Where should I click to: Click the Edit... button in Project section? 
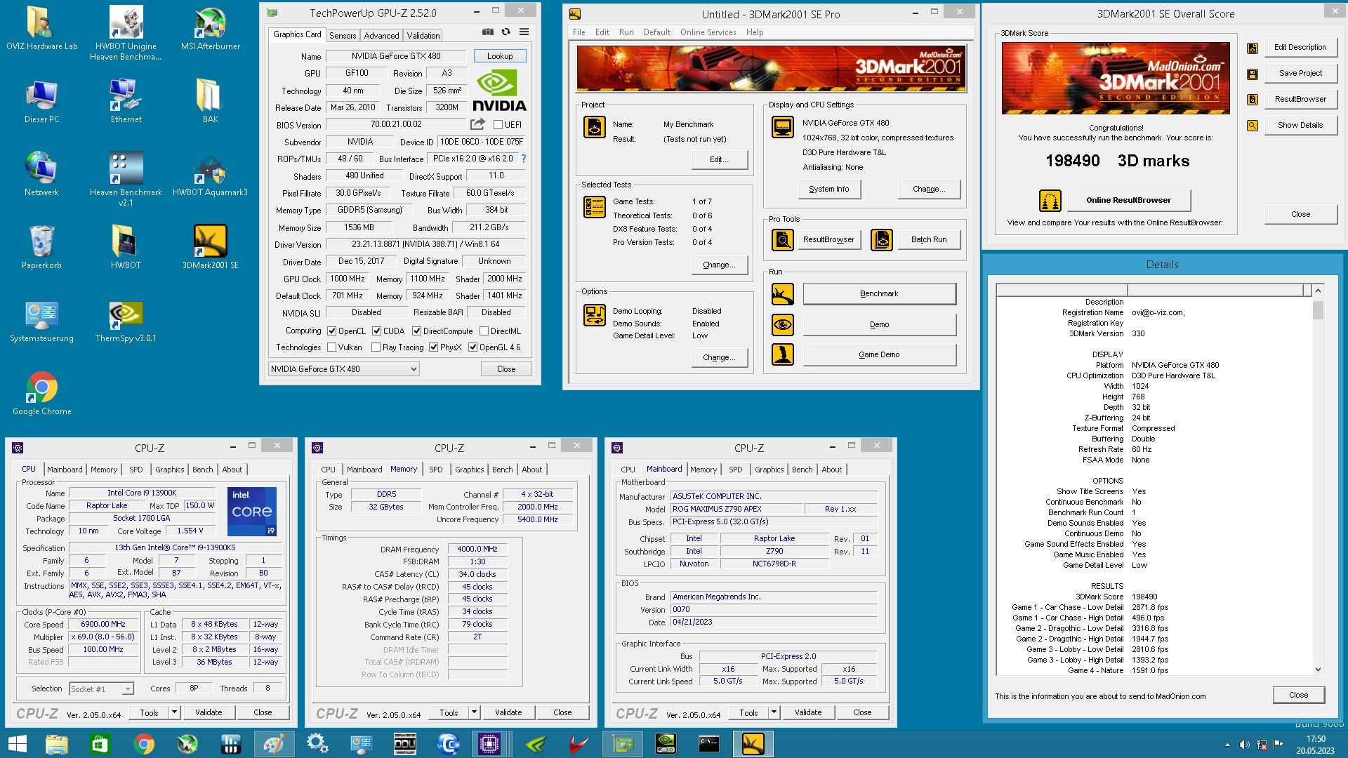point(719,160)
